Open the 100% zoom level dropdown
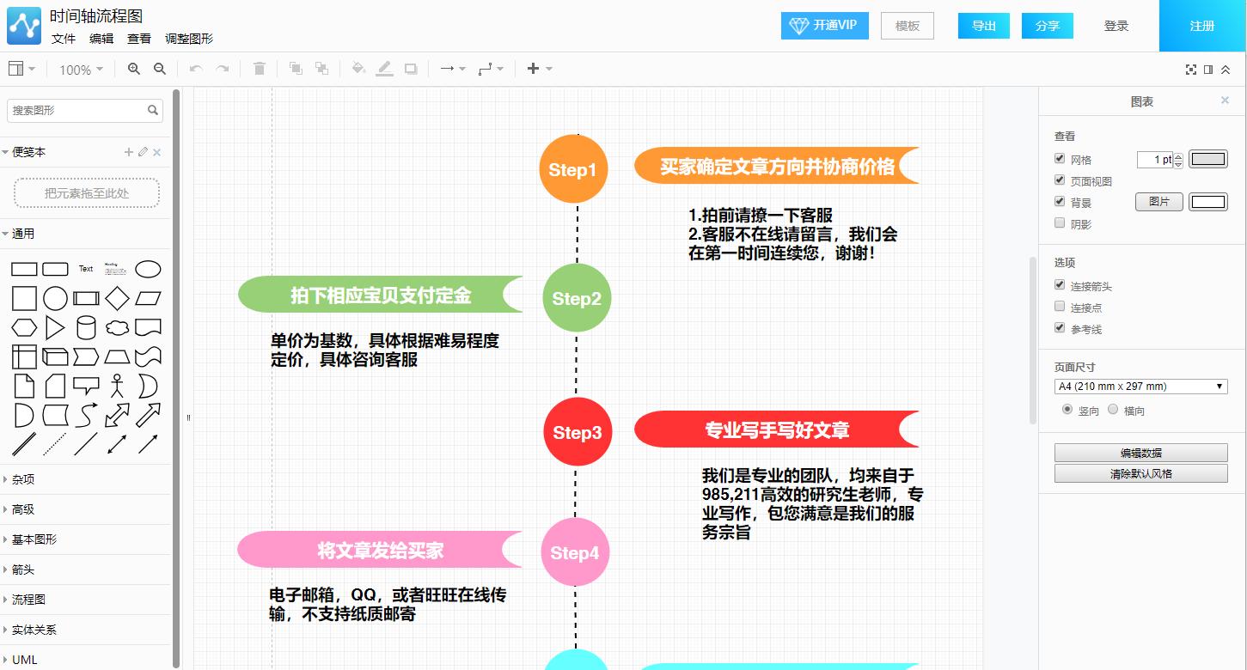 click(80, 69)
